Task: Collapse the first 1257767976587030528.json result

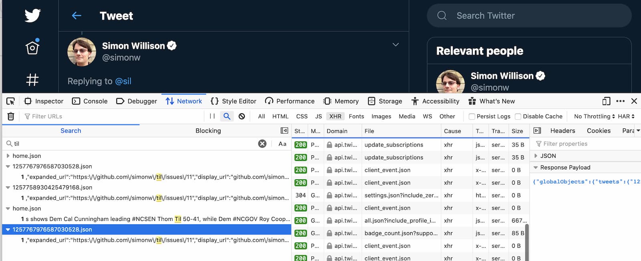Action: coord(8,167)
